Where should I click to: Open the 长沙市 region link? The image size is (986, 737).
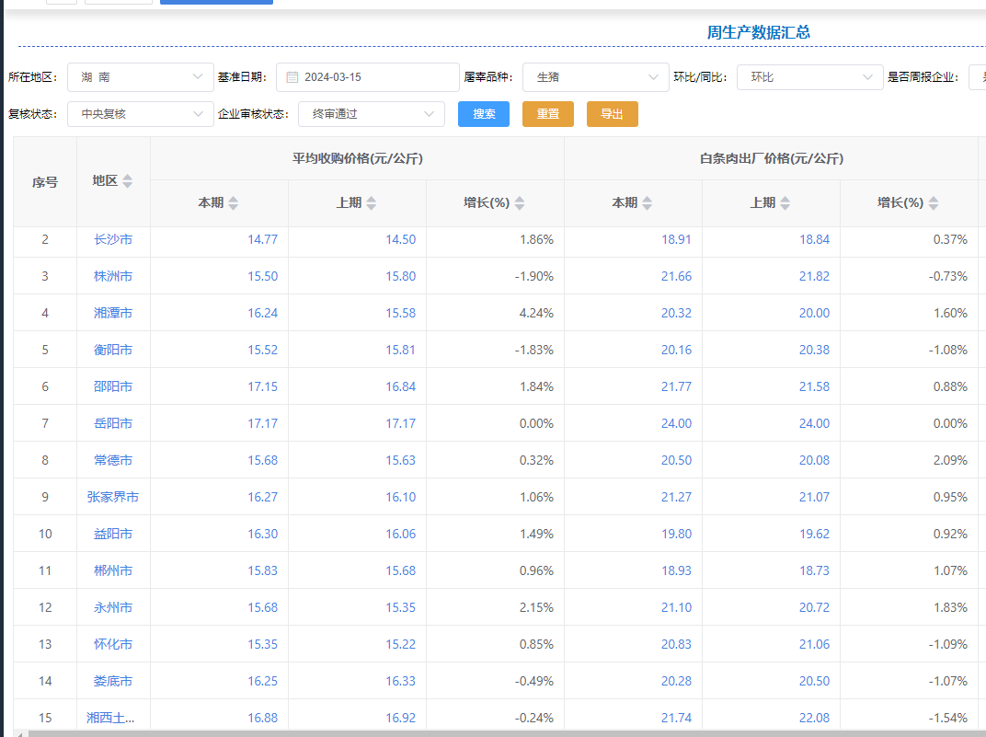click(x=113, y=239)
